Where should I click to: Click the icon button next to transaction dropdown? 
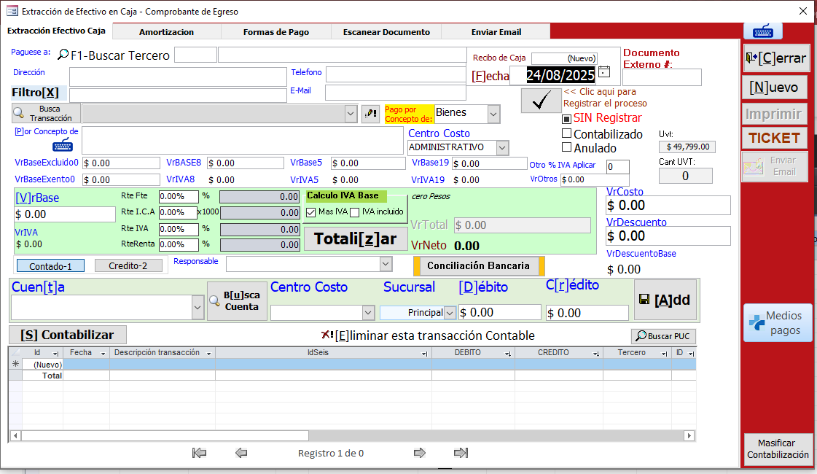point(370,113)
